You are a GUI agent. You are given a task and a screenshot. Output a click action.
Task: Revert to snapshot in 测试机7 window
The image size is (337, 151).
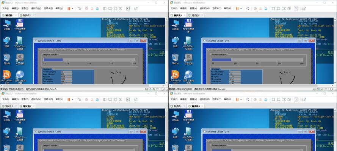92,99
